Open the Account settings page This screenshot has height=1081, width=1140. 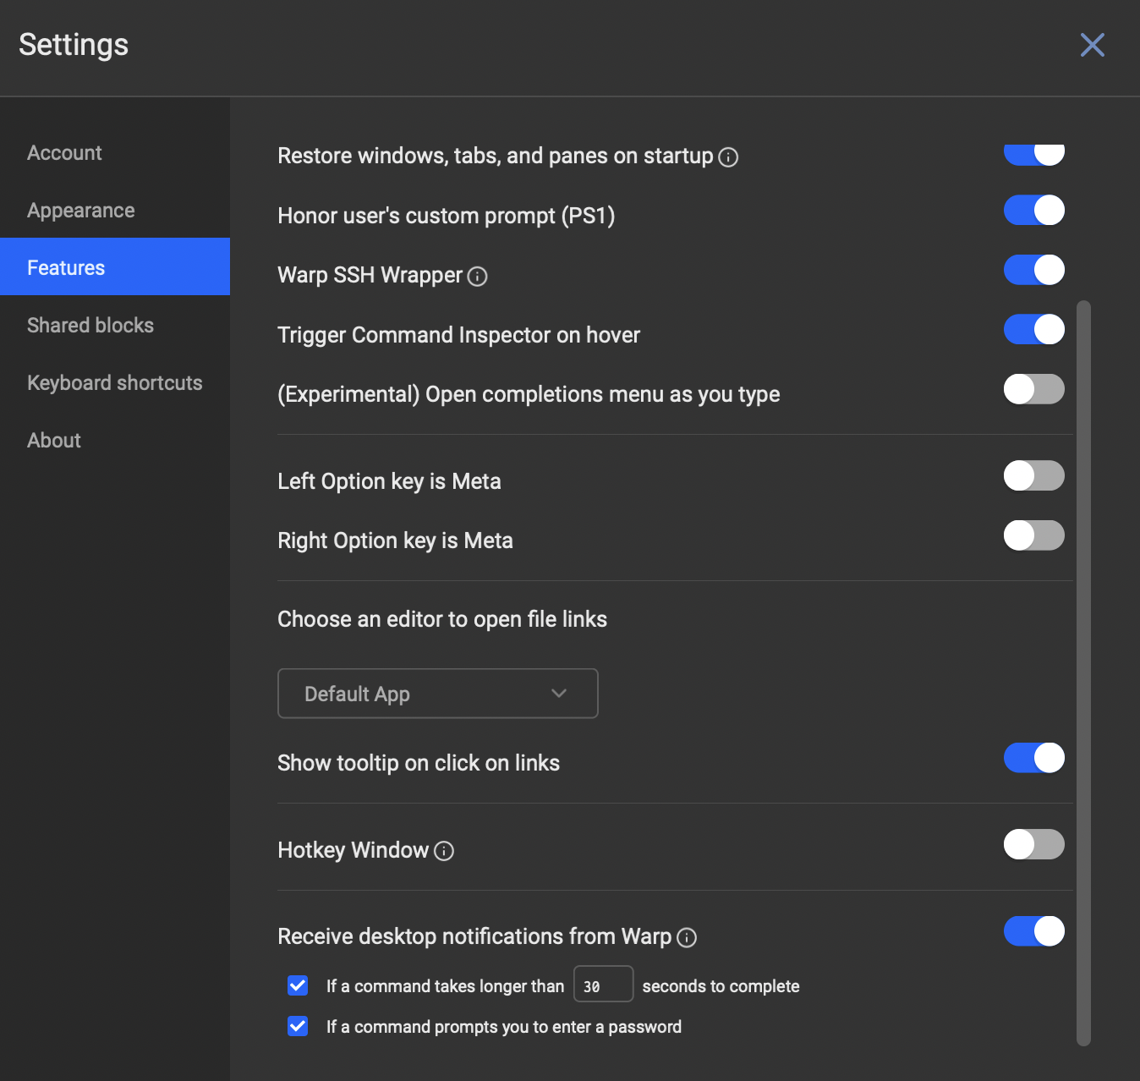coord(64,153)
